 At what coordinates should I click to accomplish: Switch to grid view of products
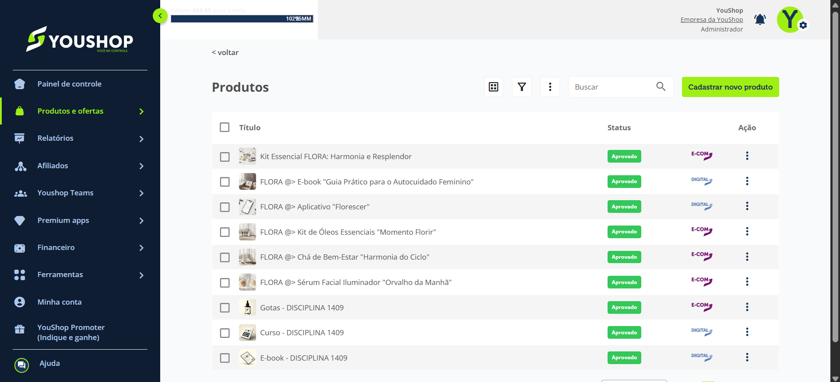pyautogui.click(x=493, y=87)
